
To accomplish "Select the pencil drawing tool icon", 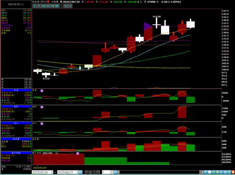I will tap(229, 172).
